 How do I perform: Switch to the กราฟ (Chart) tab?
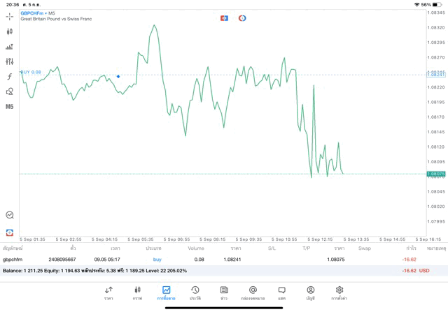click(137, 293)
